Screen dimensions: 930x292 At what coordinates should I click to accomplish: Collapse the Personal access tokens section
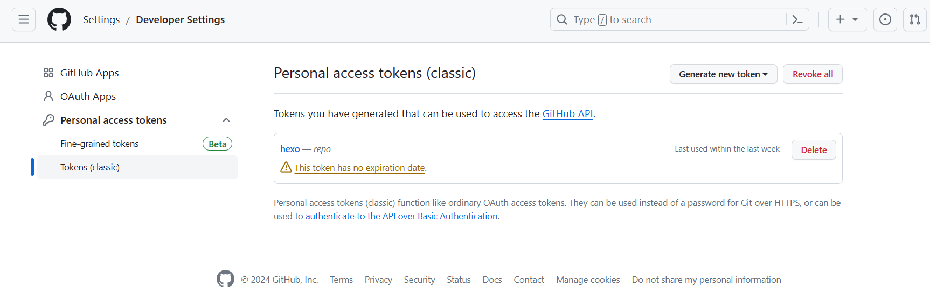pyautogui.click(x=226, y=120)
